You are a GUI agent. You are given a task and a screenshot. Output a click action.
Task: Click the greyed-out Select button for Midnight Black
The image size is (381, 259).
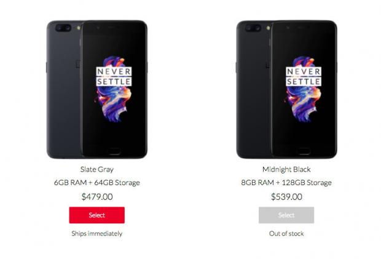pos(286,215)
